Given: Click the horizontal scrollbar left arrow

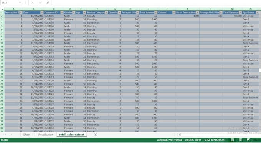Looking at the screenshot, I should [179, 135].
